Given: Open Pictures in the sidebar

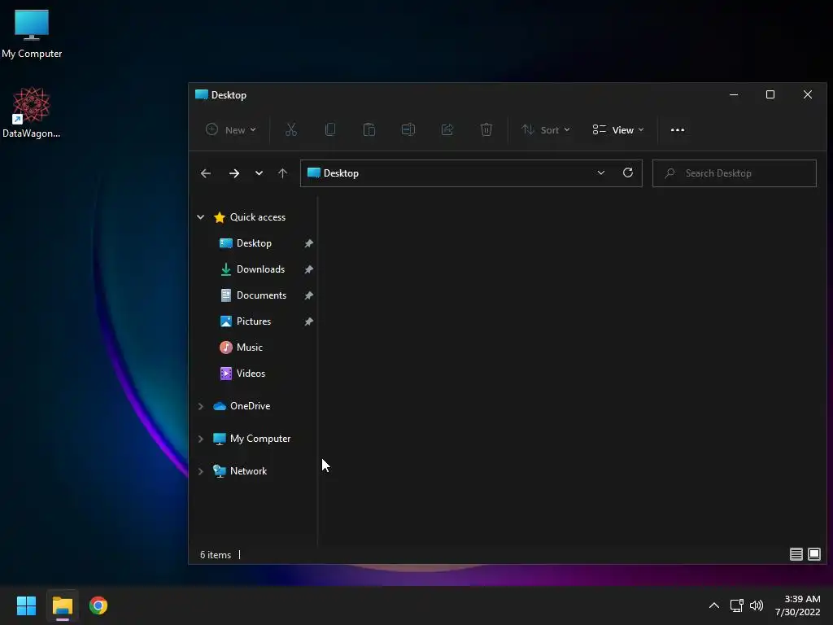Looking at the screenshot, I should pos(254,321).
